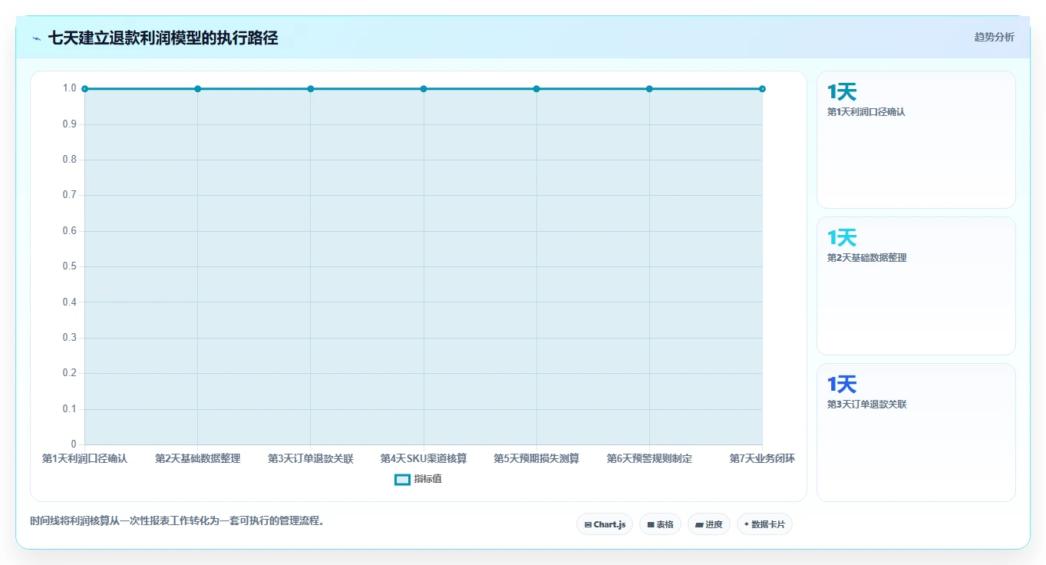Click x-axis label 第7天业务闭环
Screen dimensions: 1046x565
(x=762, y=459)
